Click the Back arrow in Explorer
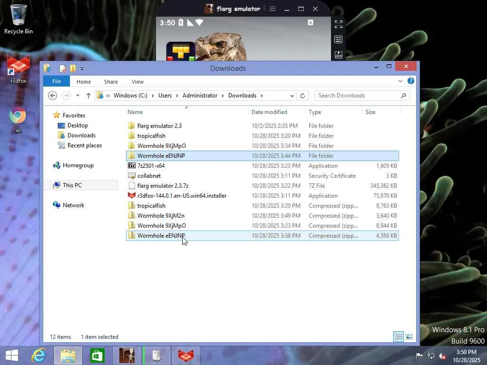 [52, 96]
